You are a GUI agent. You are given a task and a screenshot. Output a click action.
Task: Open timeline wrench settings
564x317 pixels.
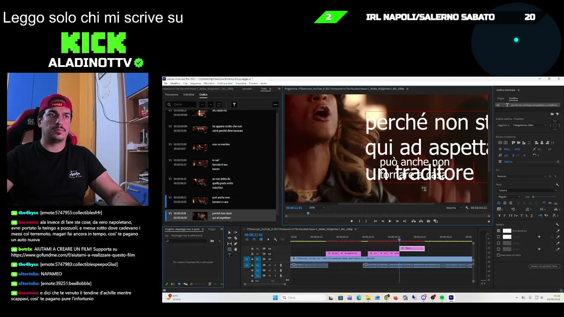coord(275,240)
